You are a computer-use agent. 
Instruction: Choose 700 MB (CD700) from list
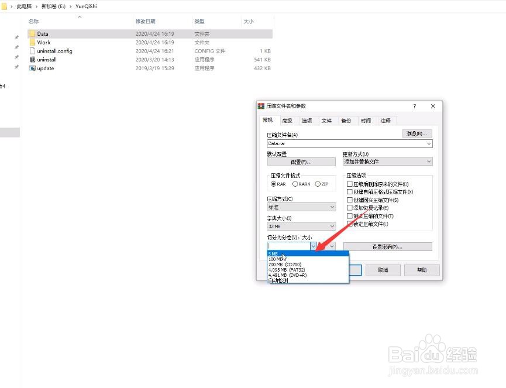(x=308, y=265)
